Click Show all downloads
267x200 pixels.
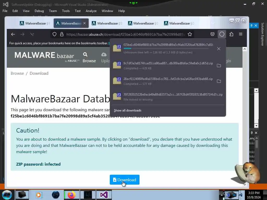point(128,110)
